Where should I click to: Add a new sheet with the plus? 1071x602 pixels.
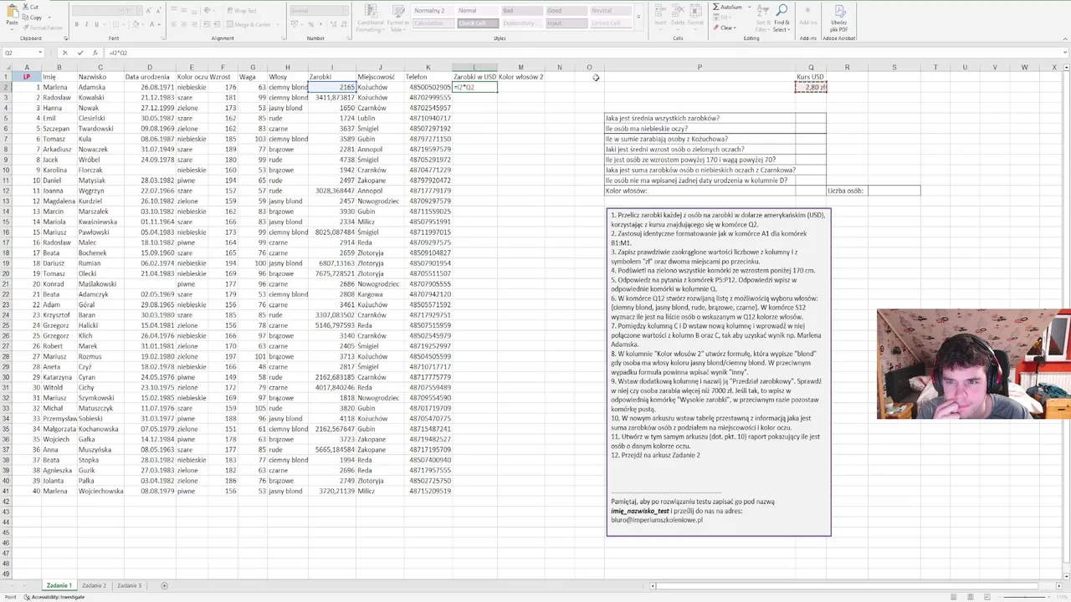pyautogui.click(x=164, y=585)
